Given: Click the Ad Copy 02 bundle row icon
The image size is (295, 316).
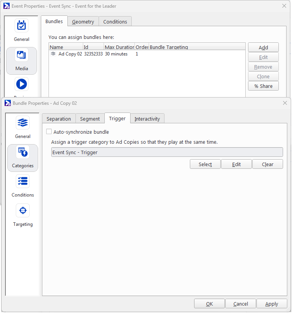Looking at the screenshot, I should tap(53, 54).
